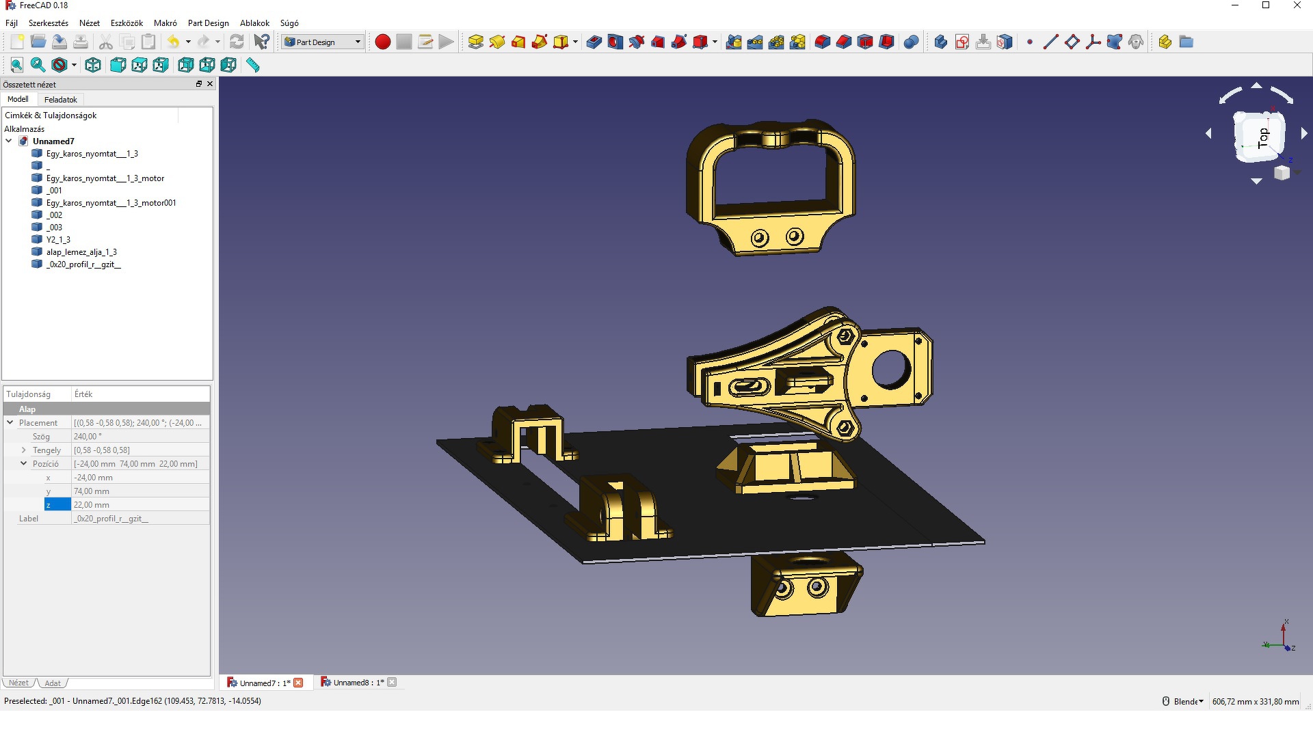This screenshot has width=1313, height=738.
Task: Click the red macro record button
Action: click(x=383, y=42)
